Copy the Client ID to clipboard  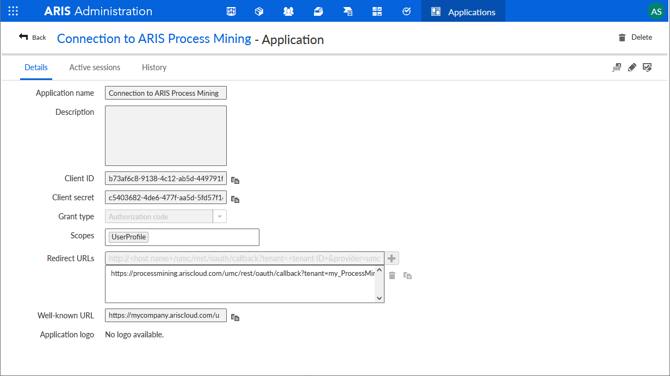[235, 180]
